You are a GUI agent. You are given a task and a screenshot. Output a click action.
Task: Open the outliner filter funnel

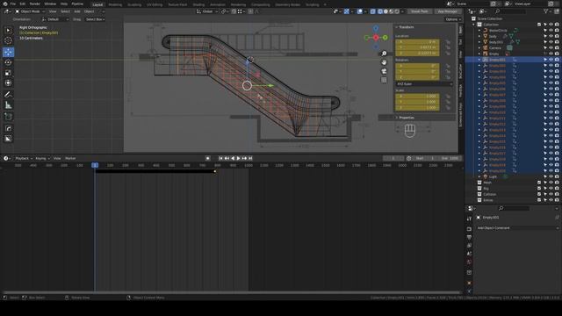[x=546, y=11]
